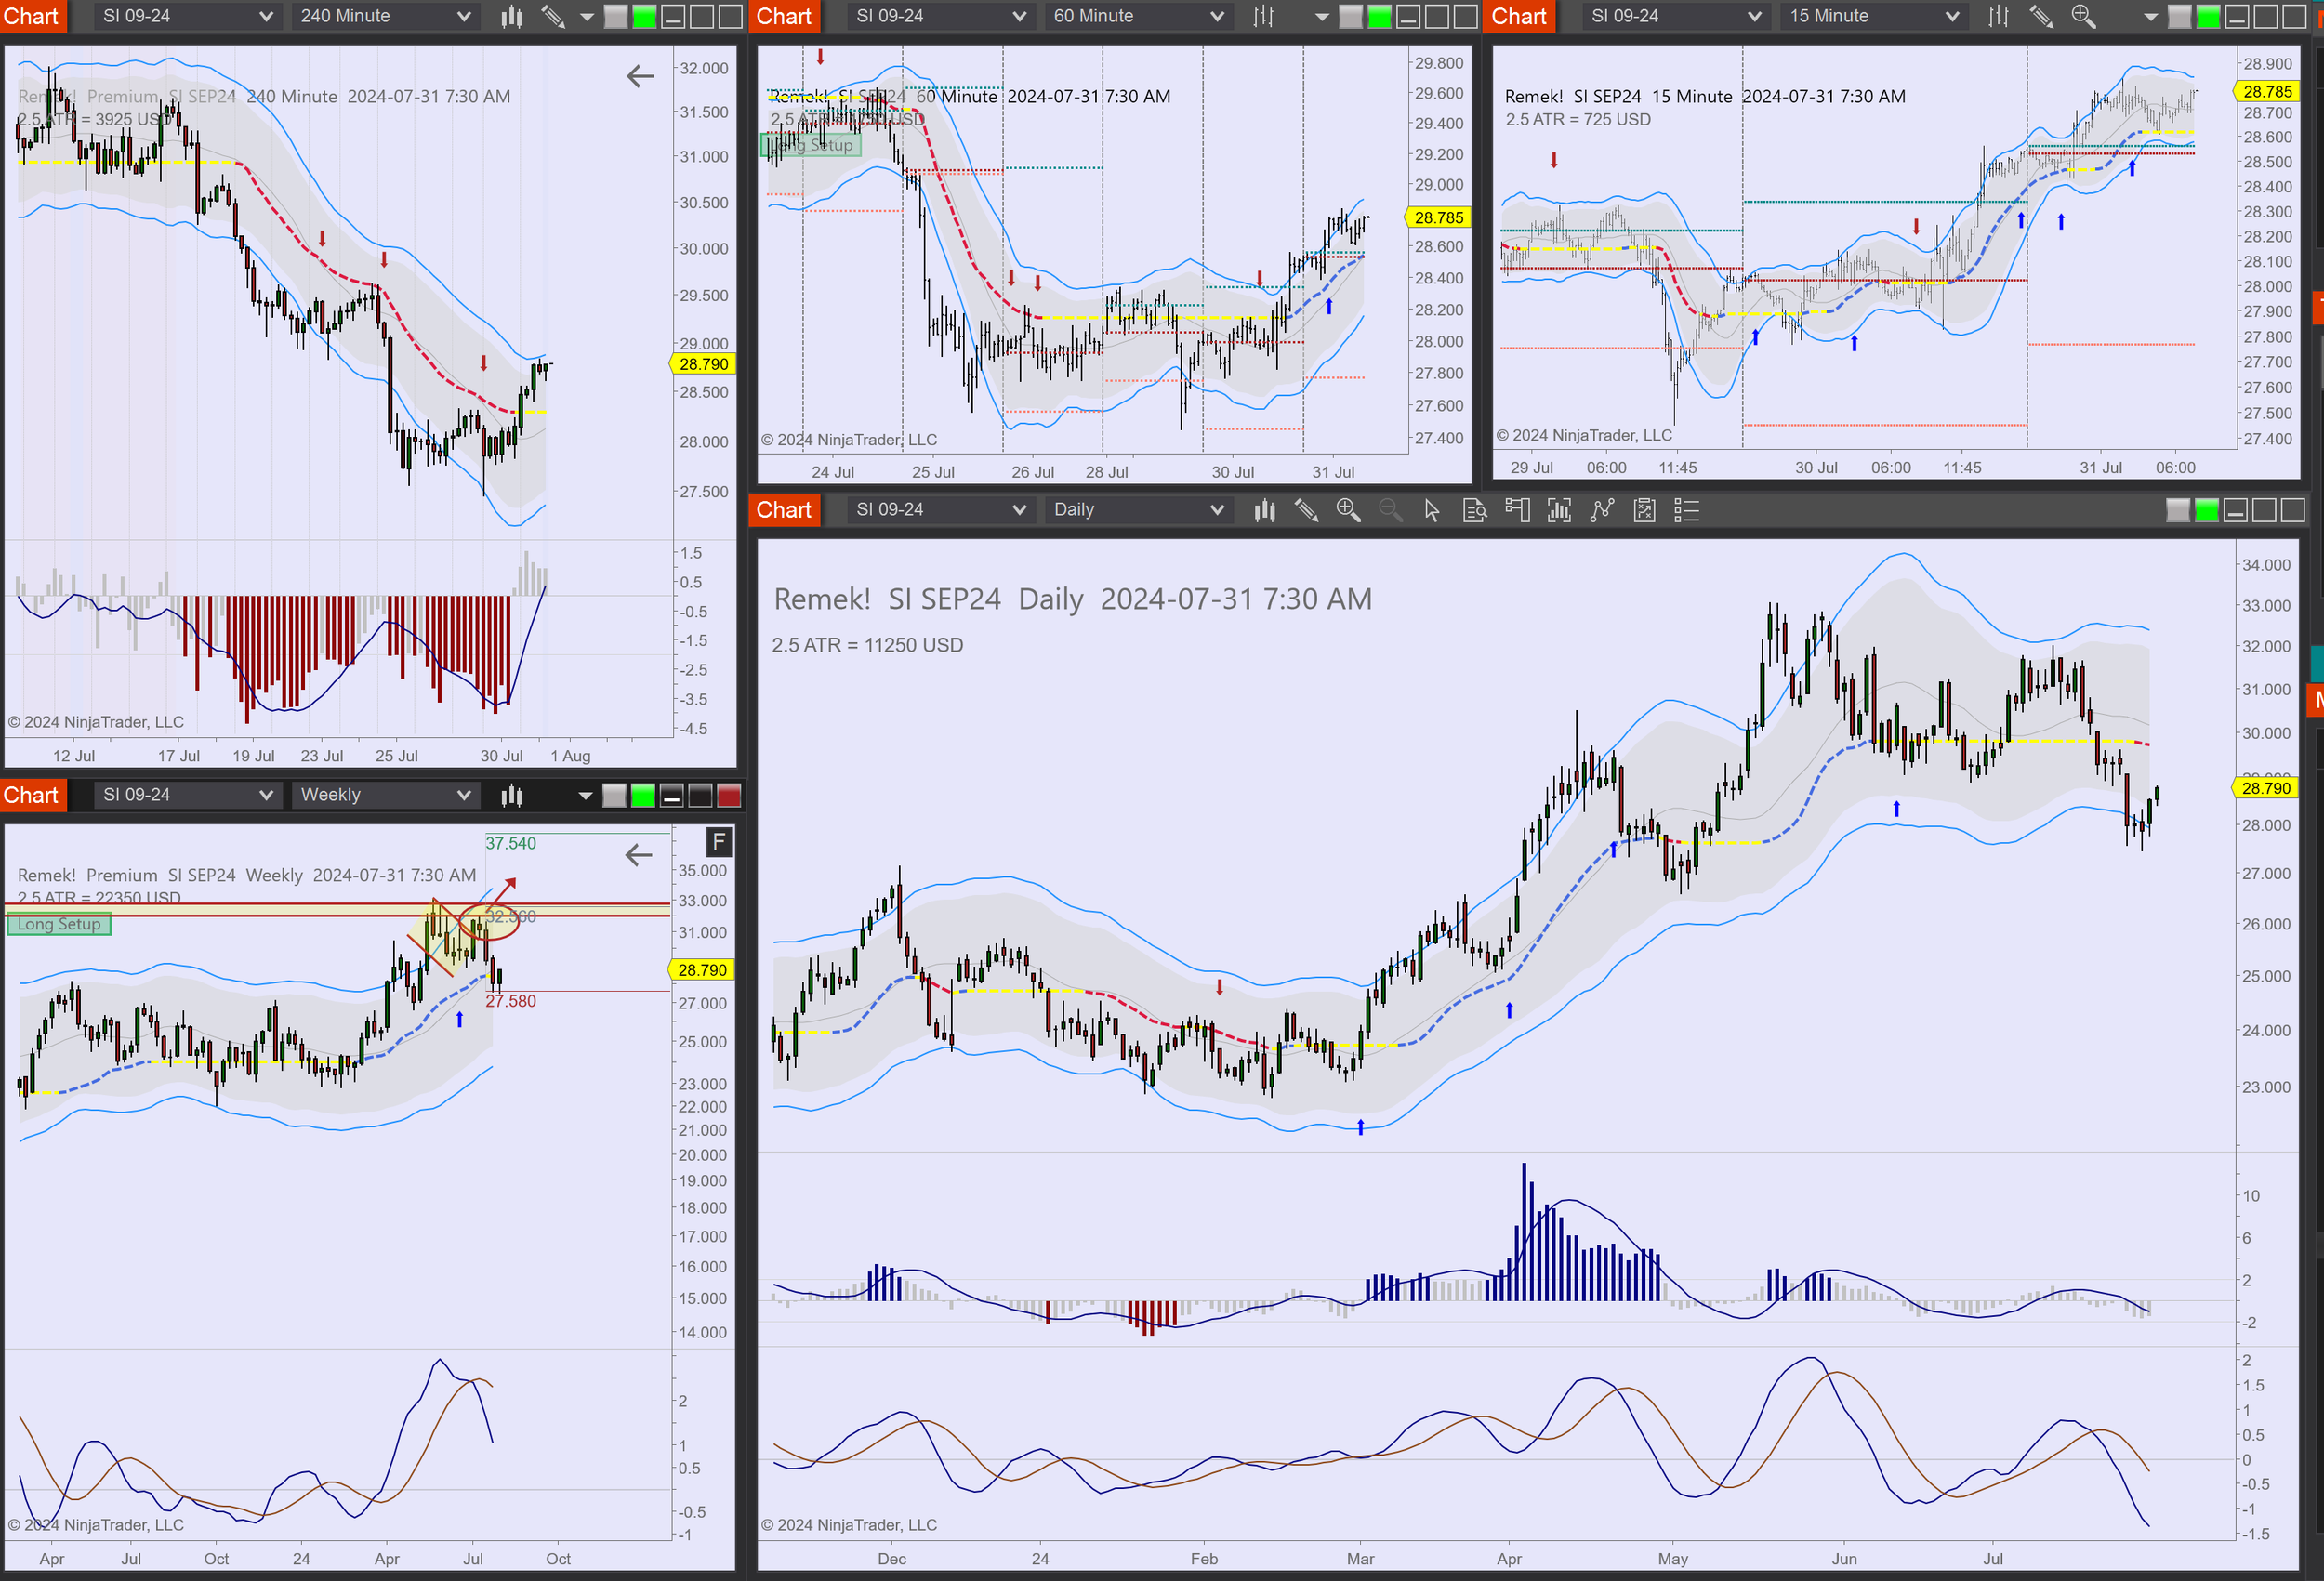Click return arrow on 240 Minute chart
Screen dimensions: 2324x1581
pos(640,76)
